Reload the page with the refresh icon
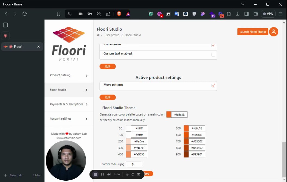The image size is (287, 182). click(x=24, y=14)
